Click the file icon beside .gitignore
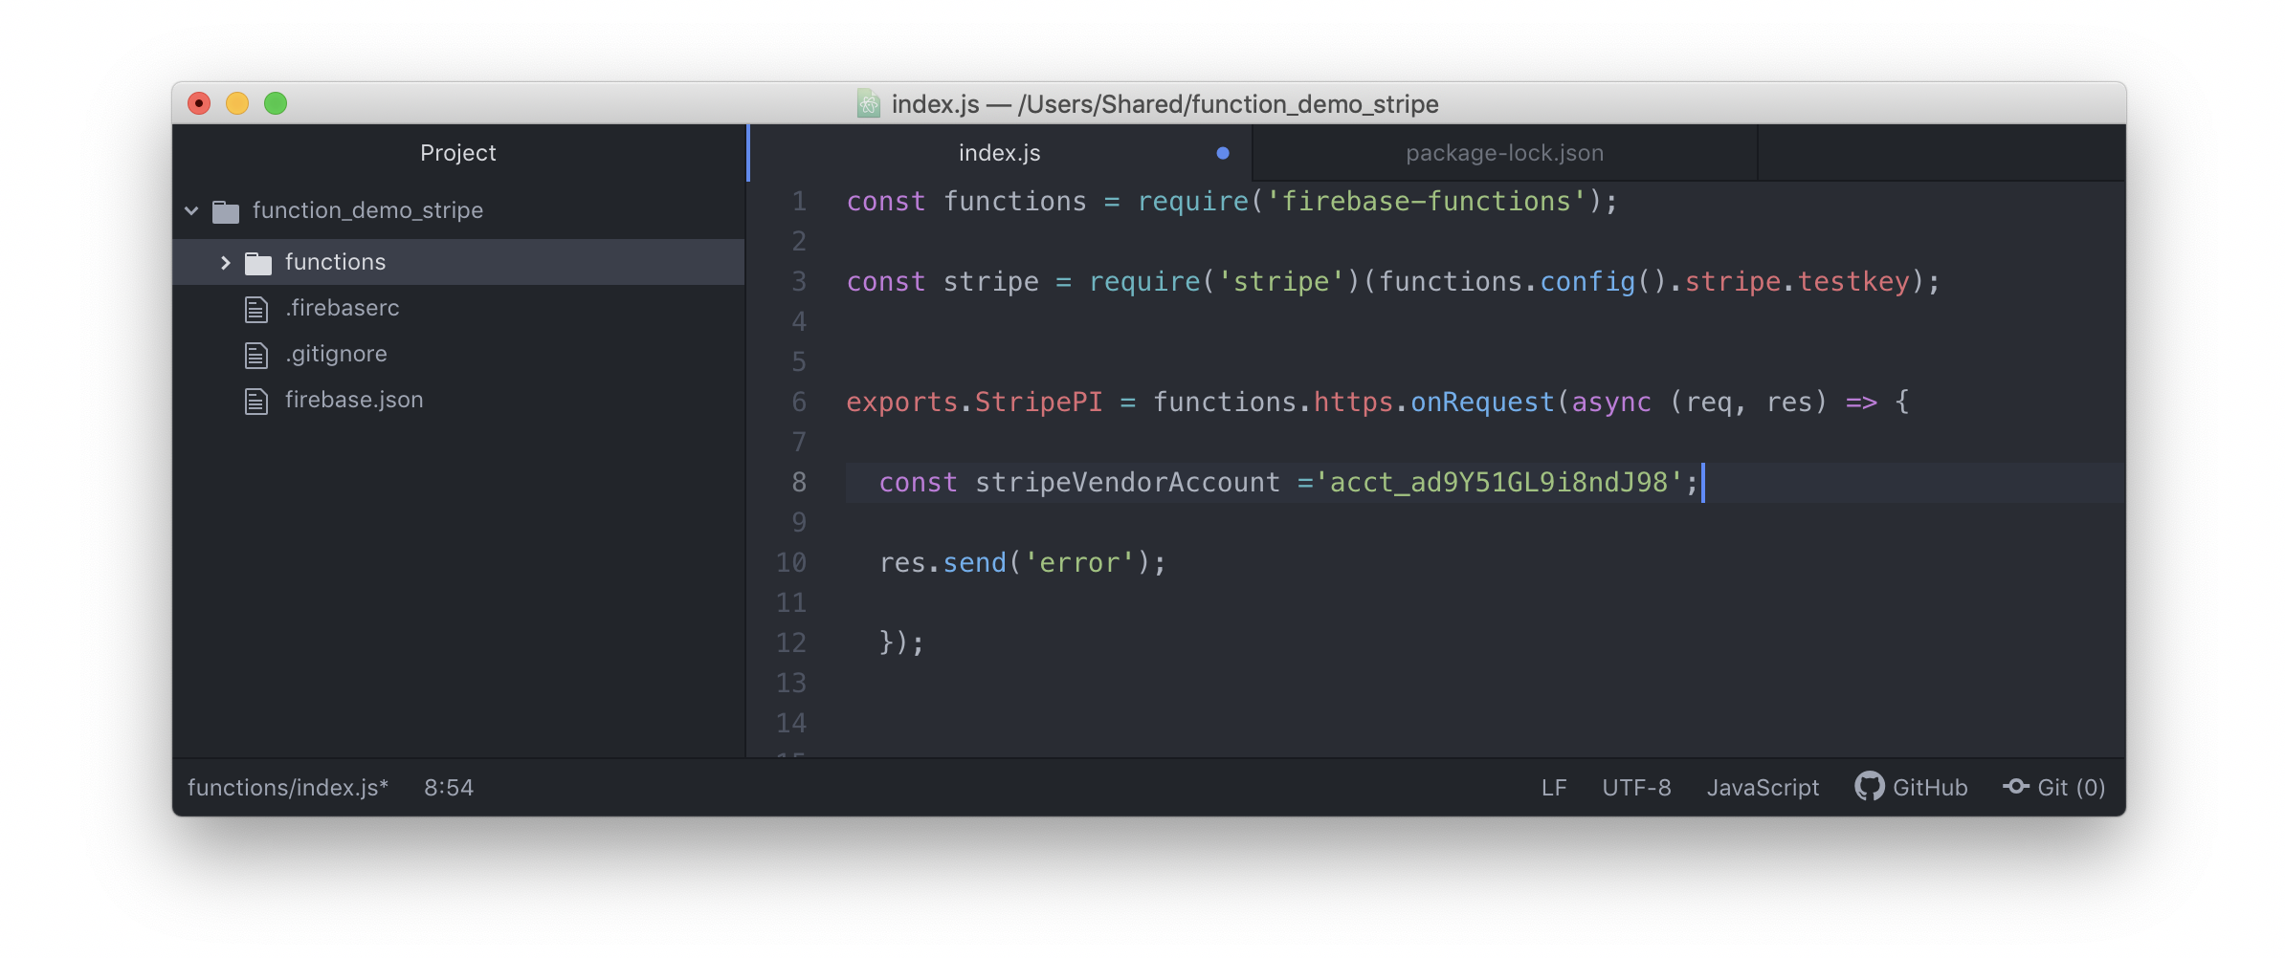 [x=255, y=354]
